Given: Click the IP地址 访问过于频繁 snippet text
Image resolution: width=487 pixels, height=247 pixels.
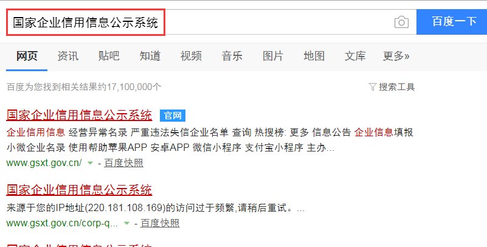Looking at the screenshot, I should click(155, 208).
